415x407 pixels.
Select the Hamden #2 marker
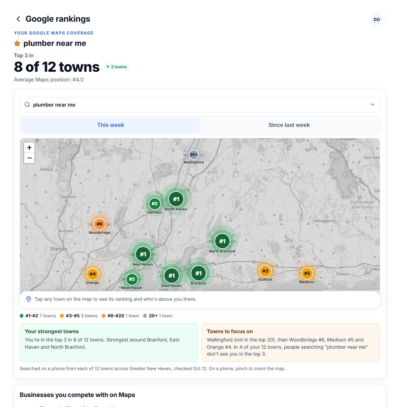155,203
